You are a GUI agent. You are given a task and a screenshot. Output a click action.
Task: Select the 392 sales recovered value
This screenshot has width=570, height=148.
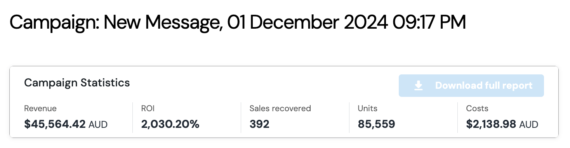[x=259, y=124]
